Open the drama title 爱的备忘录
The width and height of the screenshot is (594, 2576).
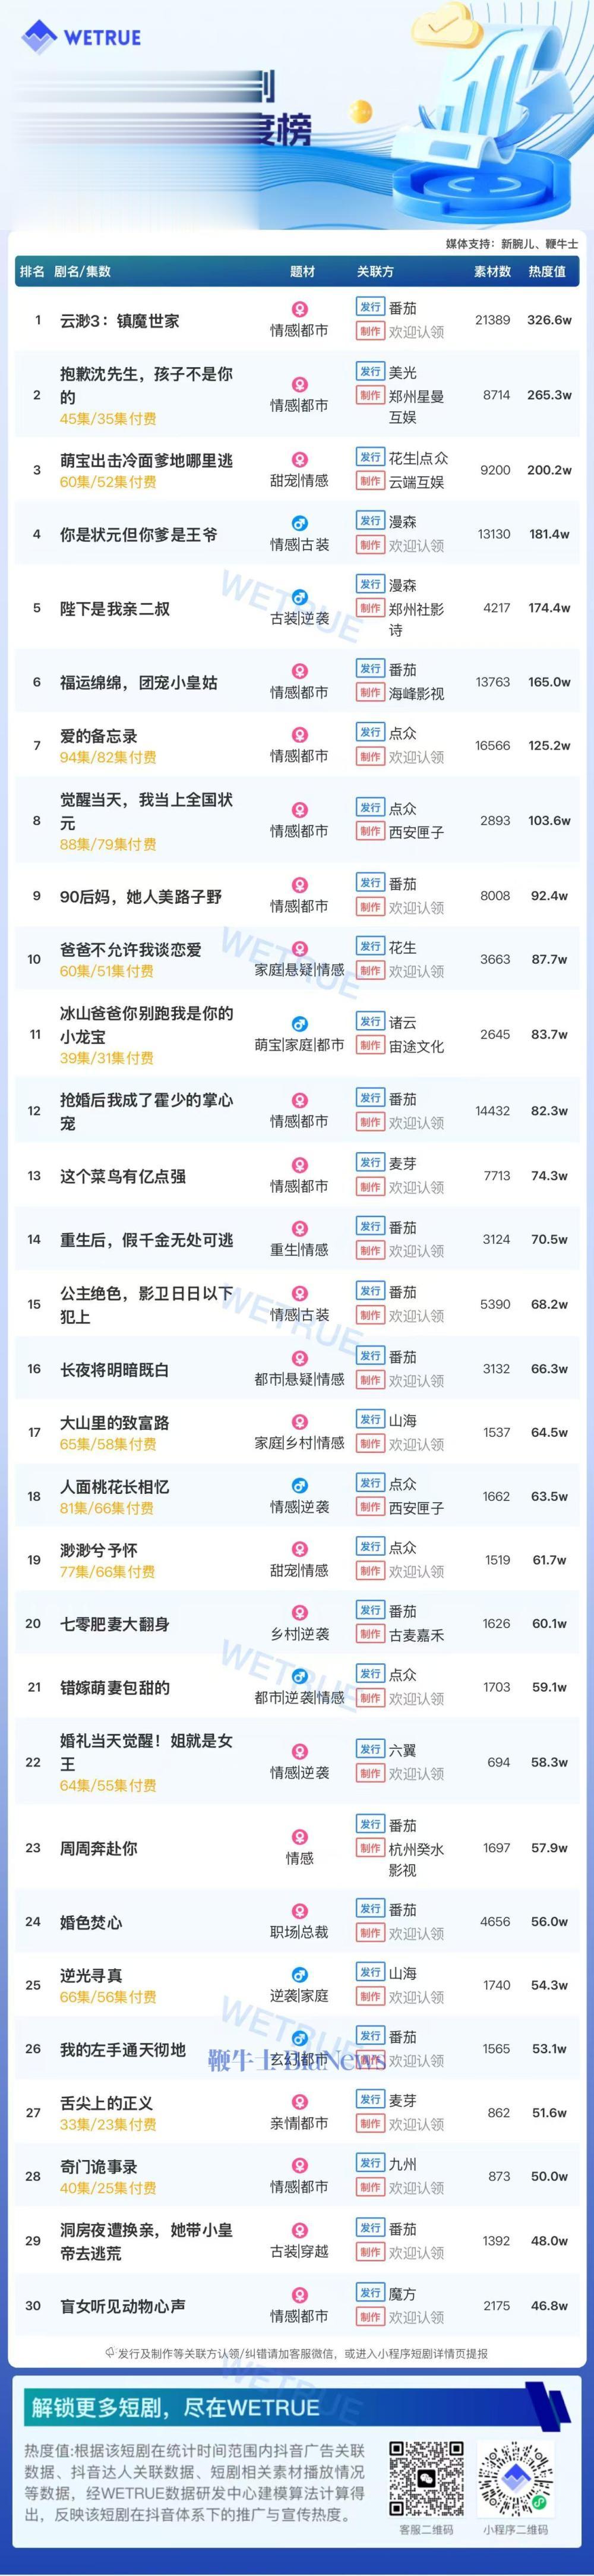(99, 735)
